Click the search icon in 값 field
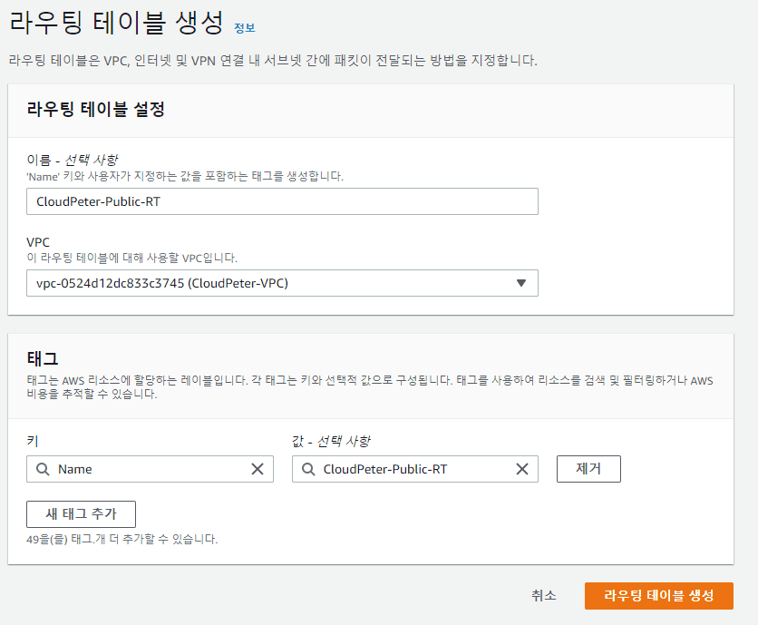The width and height of the screenshot is (758, 625). click(307, 469)
